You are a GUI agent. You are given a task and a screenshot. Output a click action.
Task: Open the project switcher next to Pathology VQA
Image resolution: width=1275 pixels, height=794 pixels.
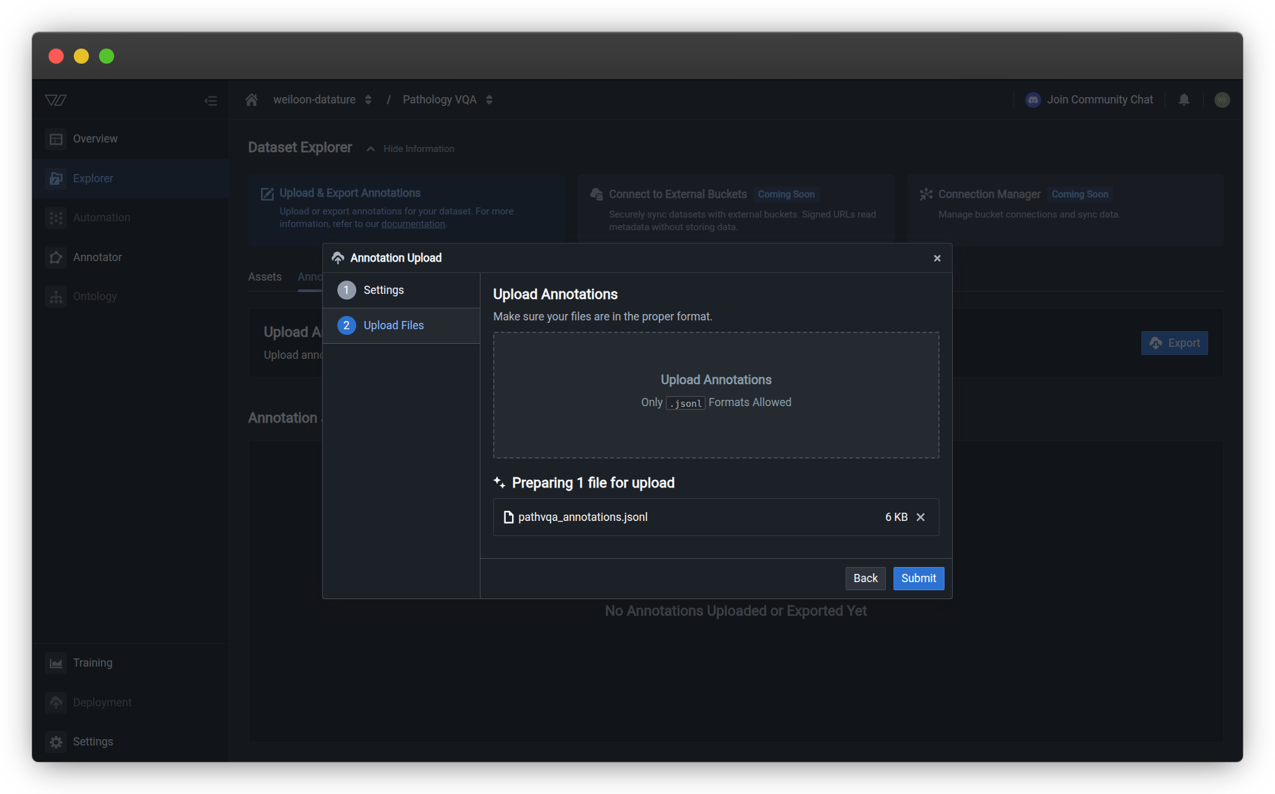pos(489,99)
